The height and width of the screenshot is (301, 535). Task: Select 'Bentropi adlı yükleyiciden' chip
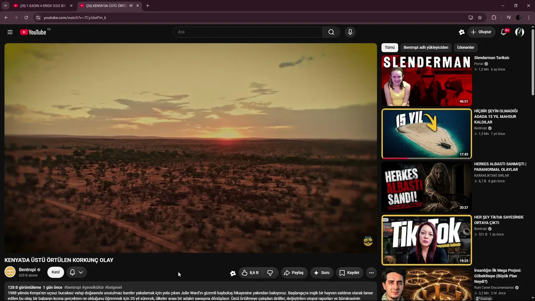(x=426, y=48)
